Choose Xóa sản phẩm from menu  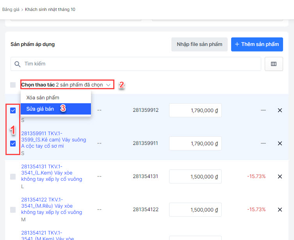[x=56, y=98]
